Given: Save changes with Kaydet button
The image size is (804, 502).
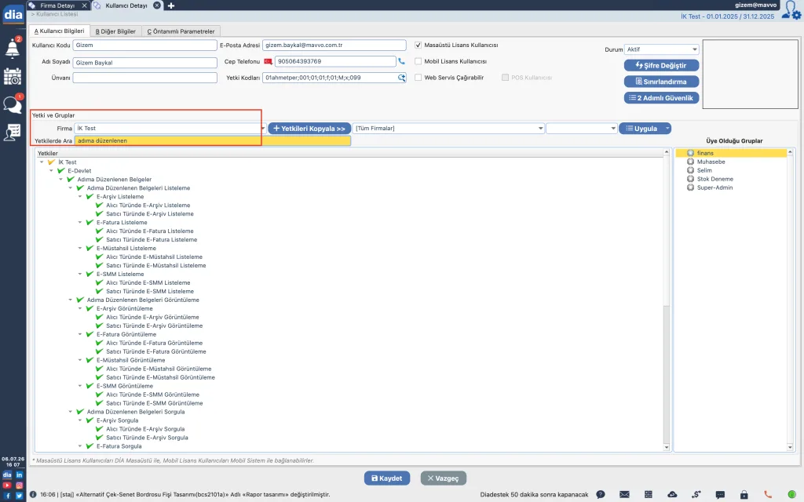Looking at the screenshot, I should (x=387, y=478).
